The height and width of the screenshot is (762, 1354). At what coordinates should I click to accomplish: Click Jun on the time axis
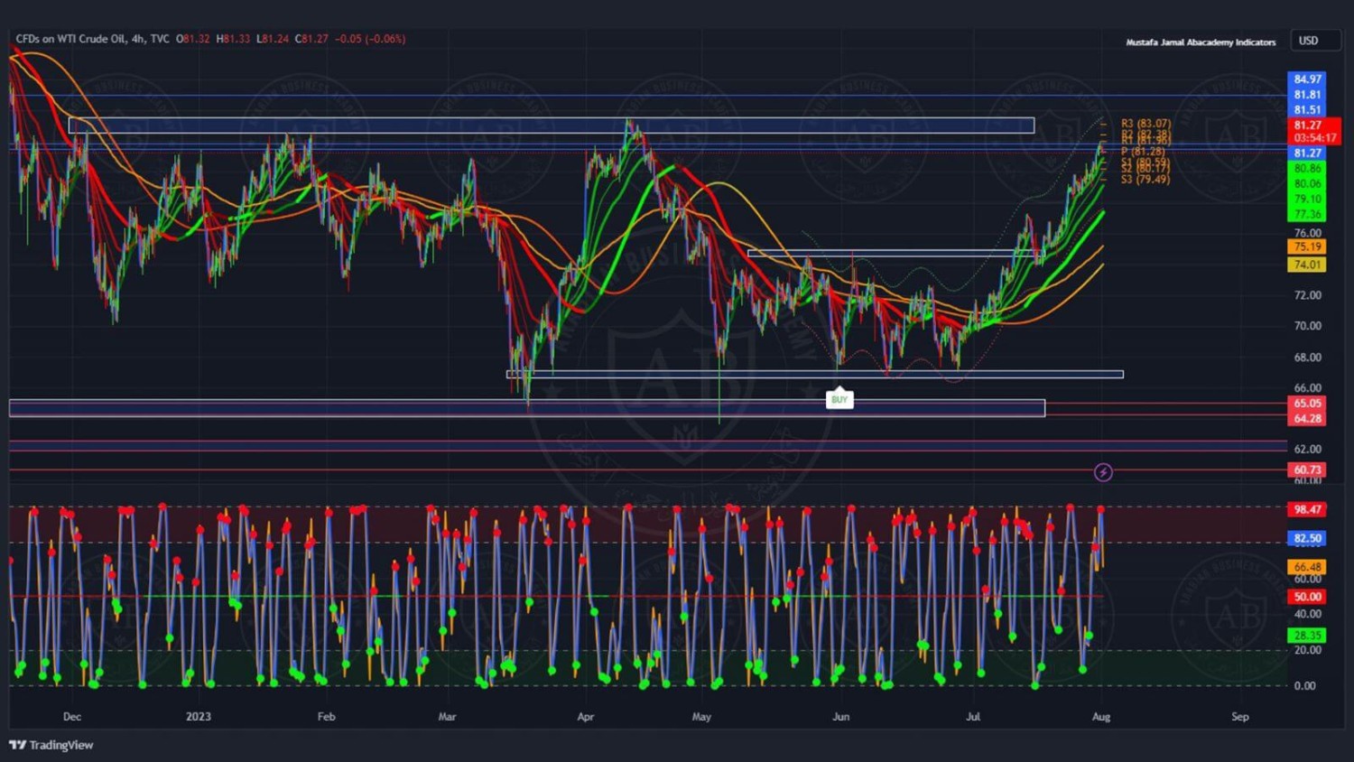point(840,717)
